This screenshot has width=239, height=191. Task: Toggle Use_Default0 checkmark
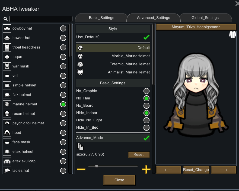tap(146, 37)
